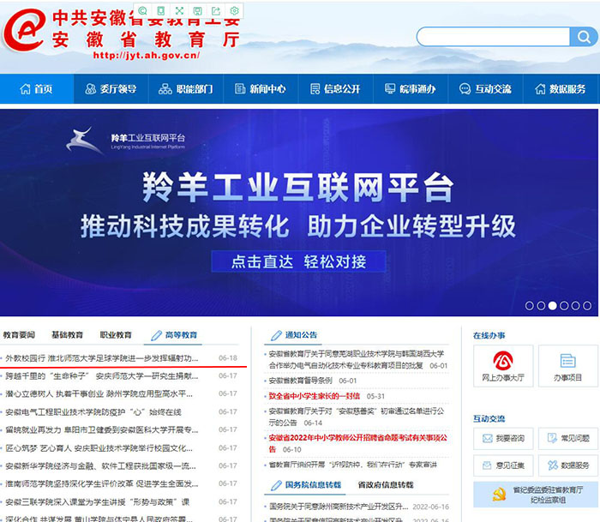
Task: Click the people icon beside 委厅领导
Action: pyautogui.click(x=91, y=89)
